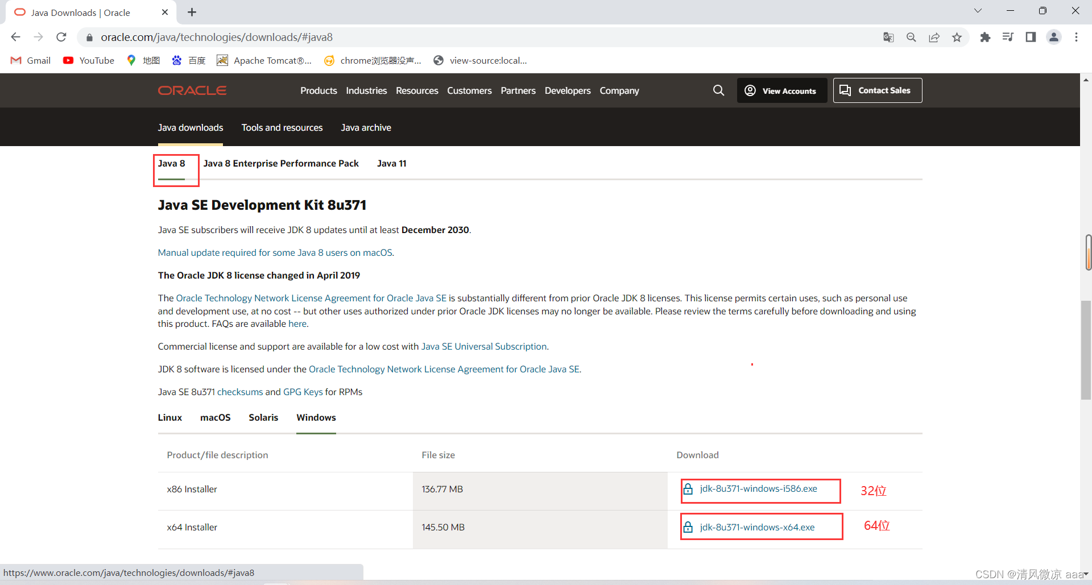Switch to the Linux downloads tab
The image size is (1092, 585).
coord(170,417)
